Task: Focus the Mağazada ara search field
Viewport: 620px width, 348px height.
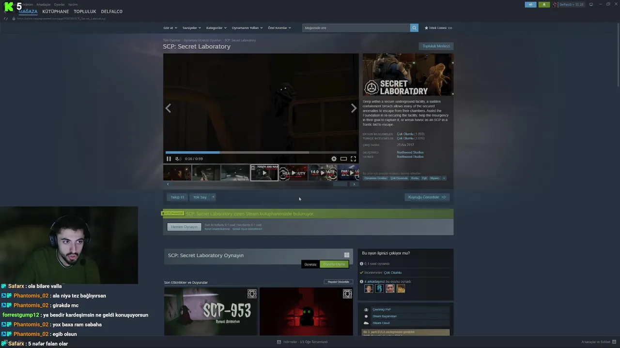Action: (x=356, y=28)
